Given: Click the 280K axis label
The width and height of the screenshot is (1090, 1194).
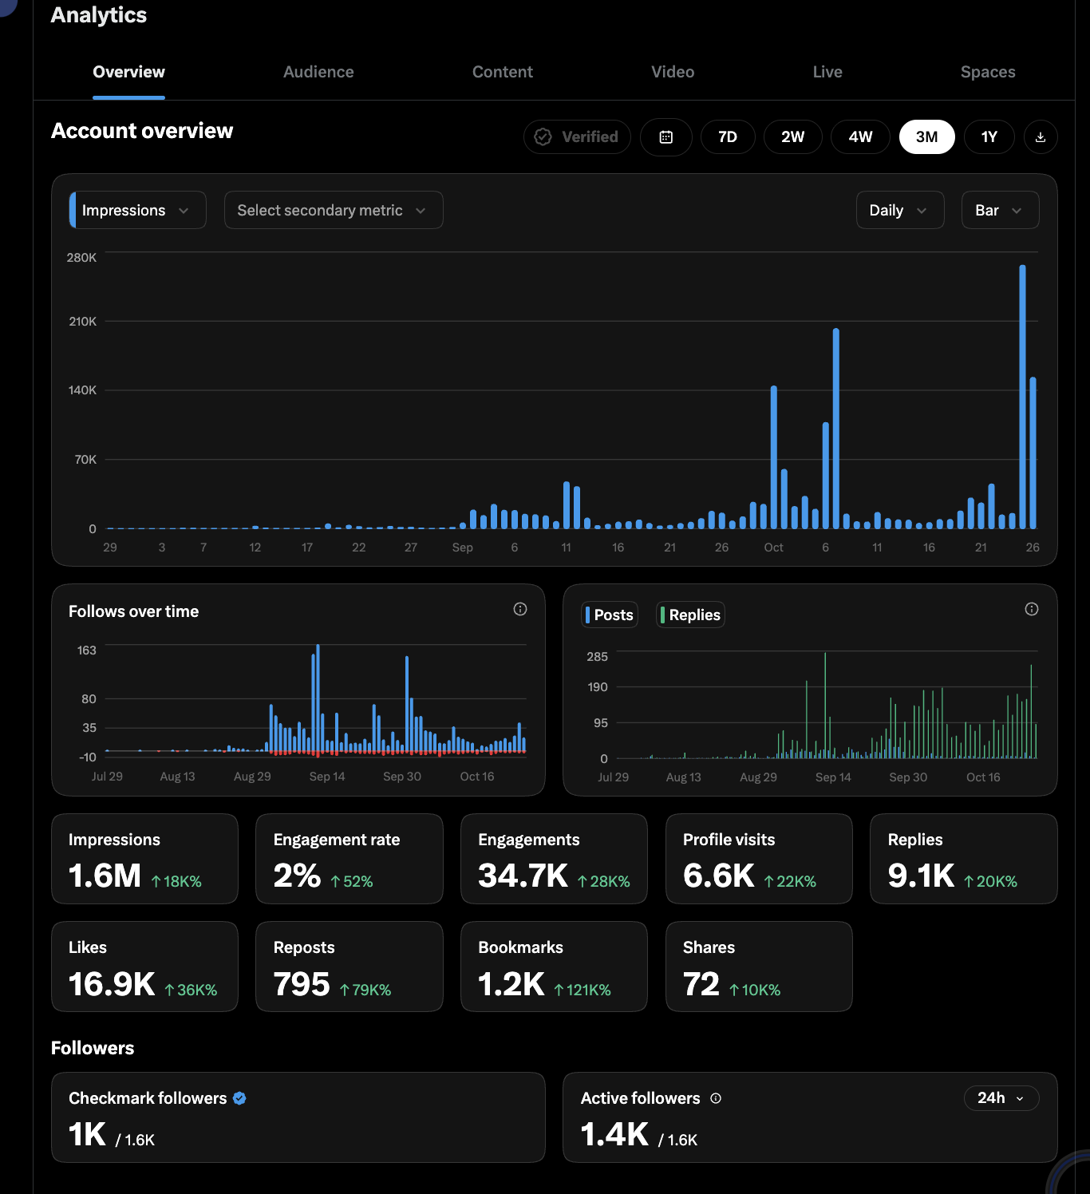Looking at the screenshot, I should (x=81, y=258).
